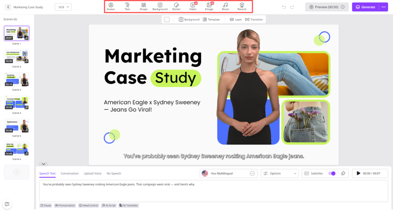Select the green "Study" label on canvas
This screenshot has width=393, height=211.
pos(176,78)
